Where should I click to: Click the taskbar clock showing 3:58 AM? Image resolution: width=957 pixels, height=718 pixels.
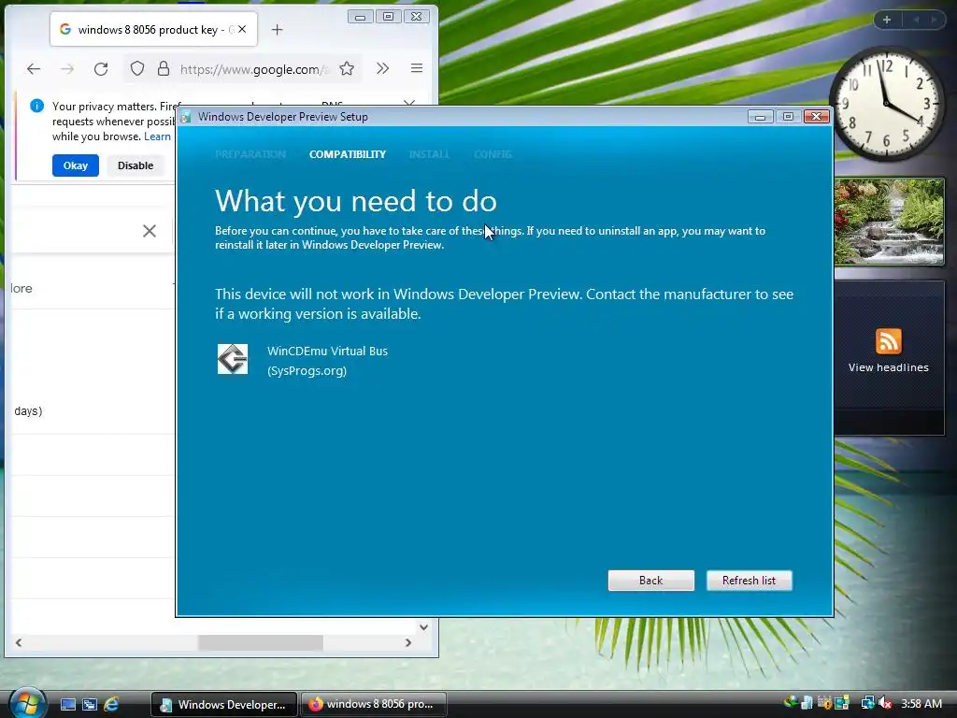(921, 704)
